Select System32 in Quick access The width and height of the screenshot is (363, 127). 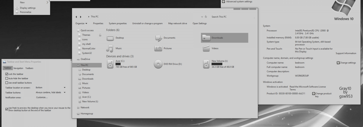[87, 53]
